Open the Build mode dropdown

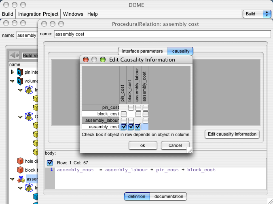(257, 14)
